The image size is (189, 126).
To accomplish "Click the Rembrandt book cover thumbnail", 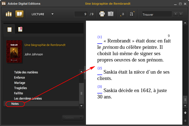I will (x=14, y=52).
